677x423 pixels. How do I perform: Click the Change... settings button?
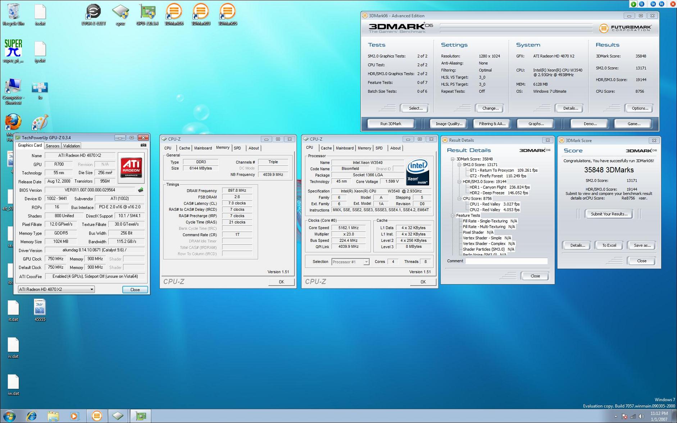(490, 108)
